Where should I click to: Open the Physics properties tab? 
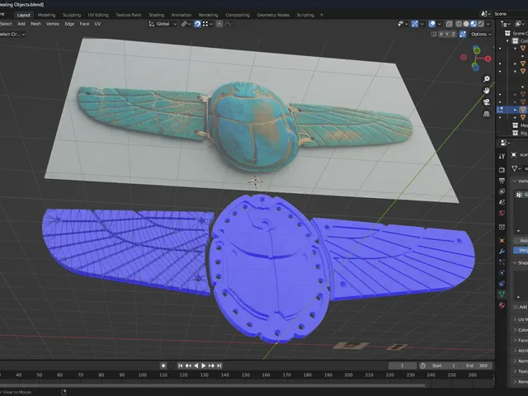pos(502,273)
